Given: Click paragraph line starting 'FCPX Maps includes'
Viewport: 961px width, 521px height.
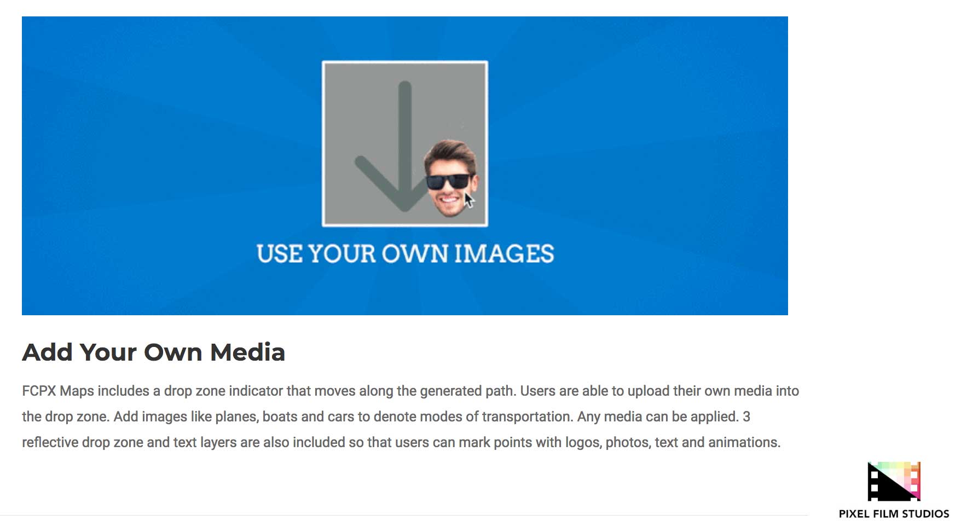Looking at the screenshot, I should pos(410,391).
